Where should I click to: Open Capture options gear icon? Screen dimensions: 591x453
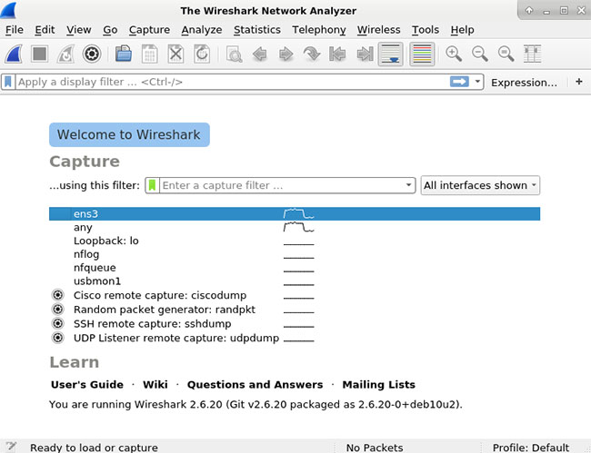[x=92, y=54]
